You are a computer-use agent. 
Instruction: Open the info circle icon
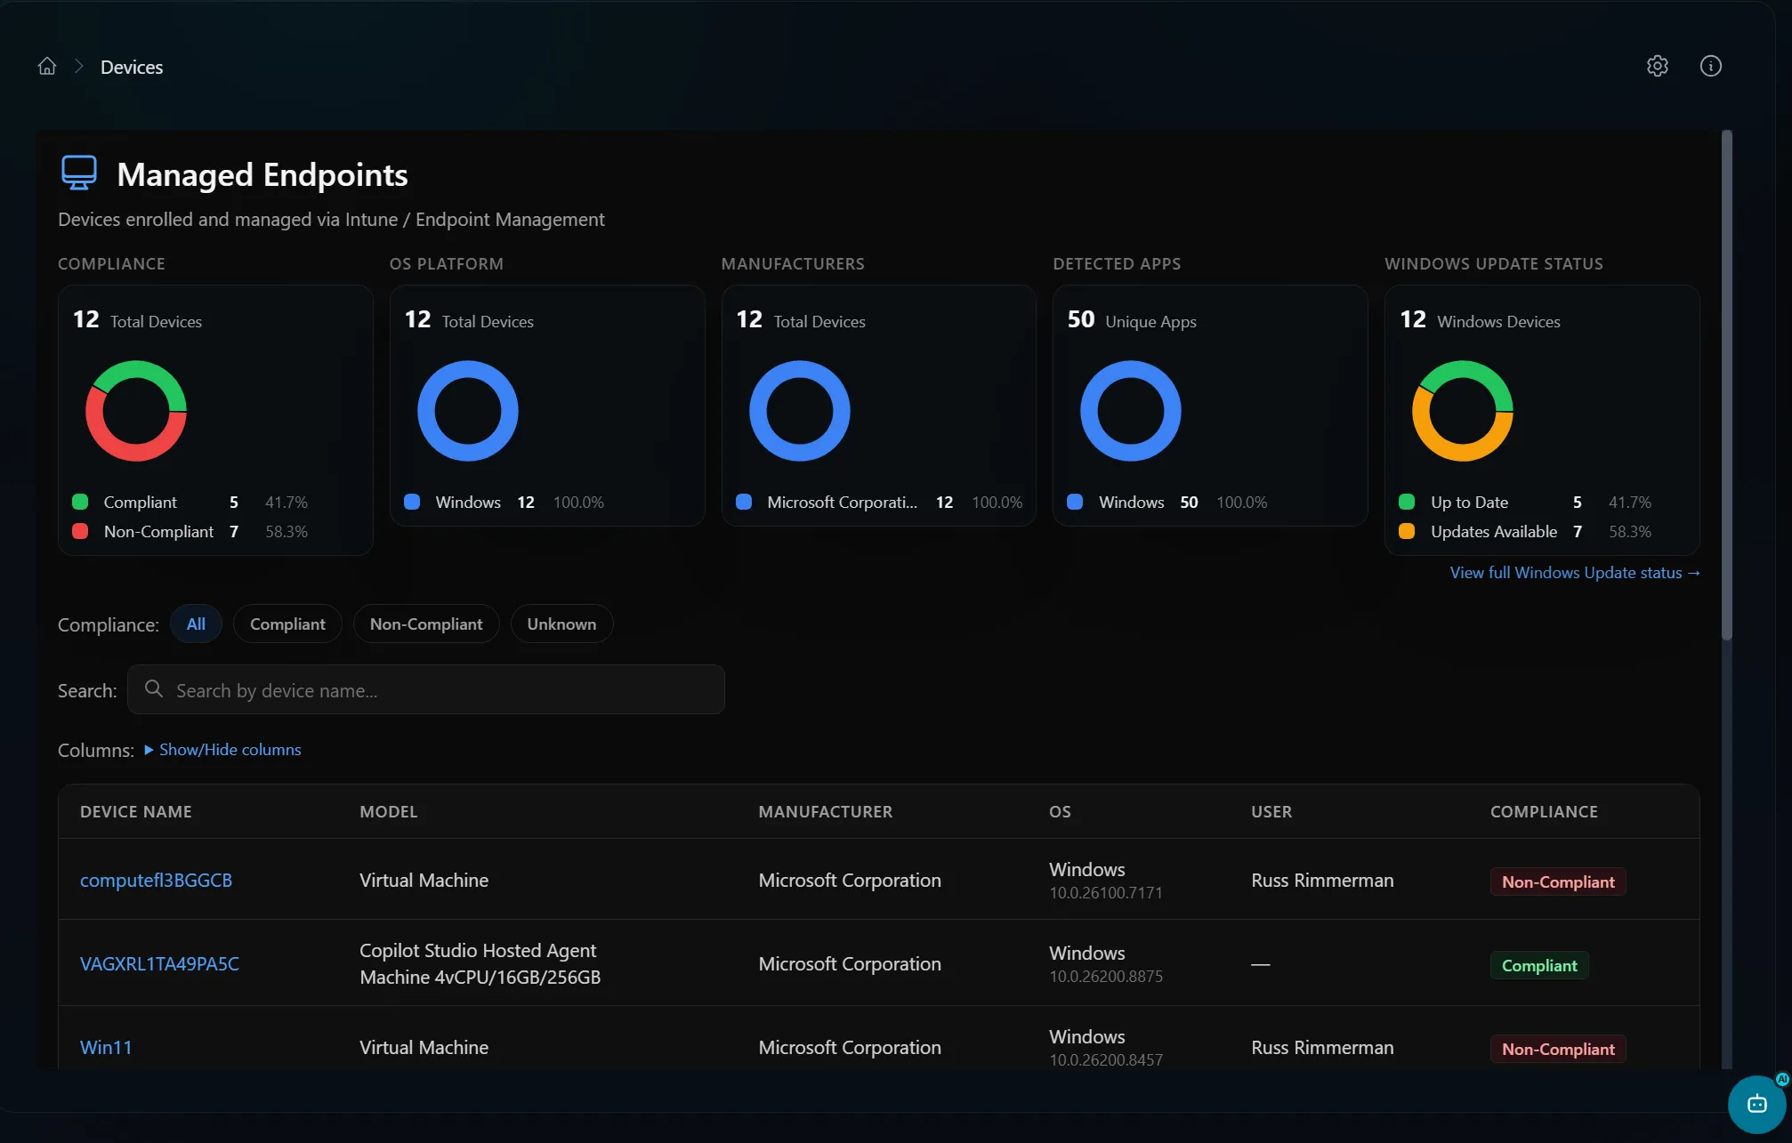click(1710, 67)
